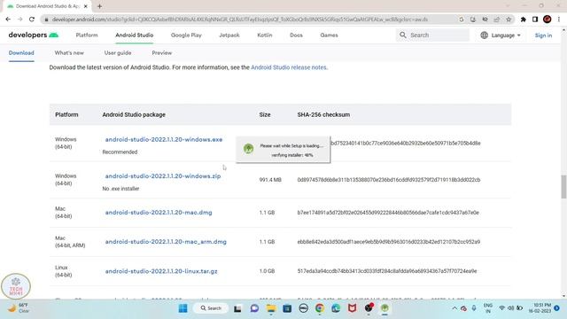The height and width of the screenshot is (319, 567).
Task: Click the Android Studio package column header
Action: [x=134, y=114]
